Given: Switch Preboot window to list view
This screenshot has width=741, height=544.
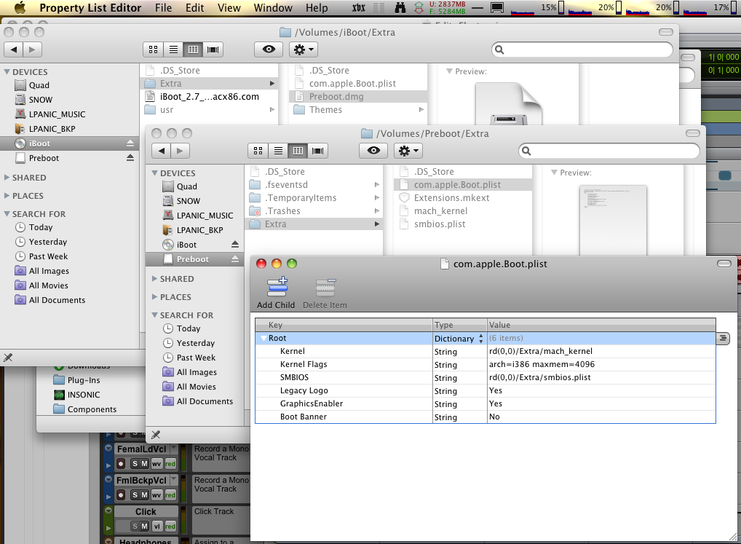Looking at the screenshot, I should [x=278, y=151].
